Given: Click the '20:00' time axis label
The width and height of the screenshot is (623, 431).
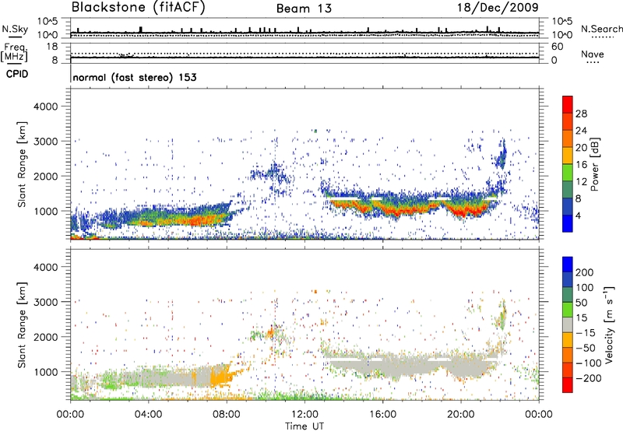Looking at the screenshot, I should point(461,415).
